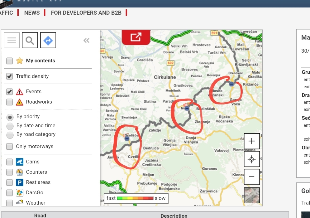
Task: Open the route directions icon
Action: 48,41
